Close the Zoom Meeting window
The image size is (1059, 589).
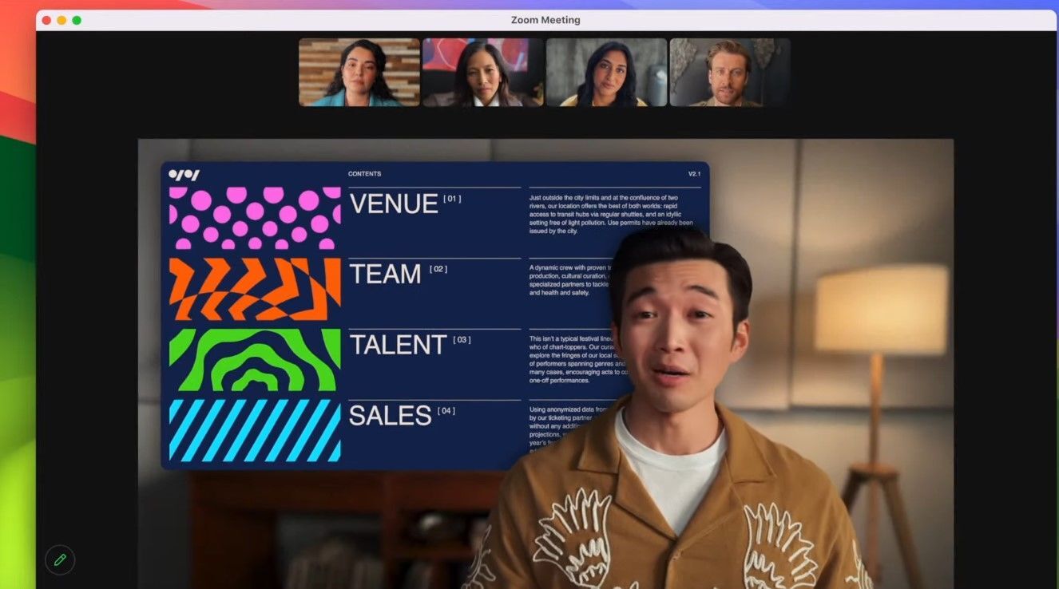coord(46,20)
